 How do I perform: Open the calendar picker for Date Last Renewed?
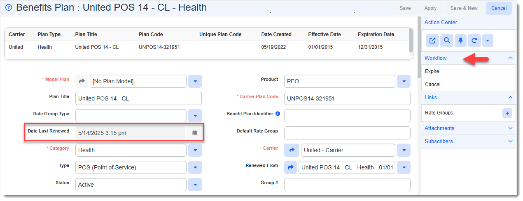(x=195, y=133)
